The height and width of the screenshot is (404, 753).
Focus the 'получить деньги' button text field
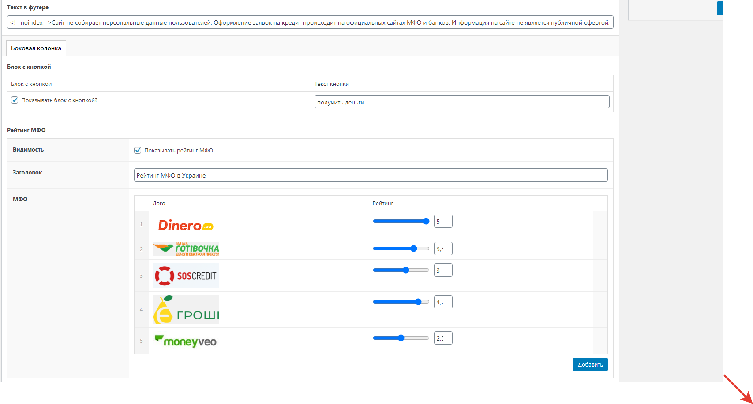click(461, 102)
